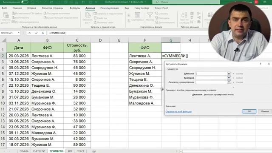This screenshot has height=153, width=272.
Task: Select cell containing 'Скородумов Н.' in column B
Action: click(47, 68)
